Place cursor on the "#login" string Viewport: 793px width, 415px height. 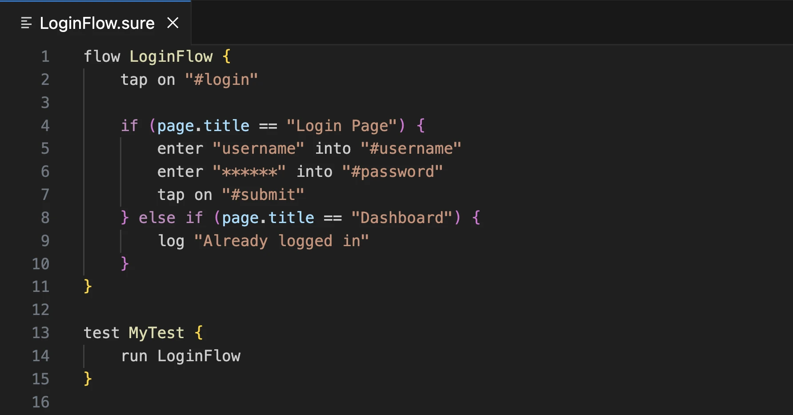point(221,80)
